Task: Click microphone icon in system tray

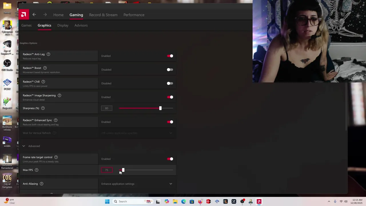Action: click(x=335, y=201)
